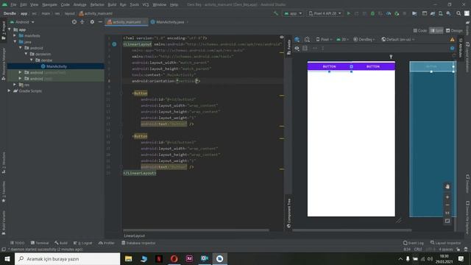471x265 pixels.
Task: Click the Search Everywhere magnifier icon
Action: click(458, 13)
